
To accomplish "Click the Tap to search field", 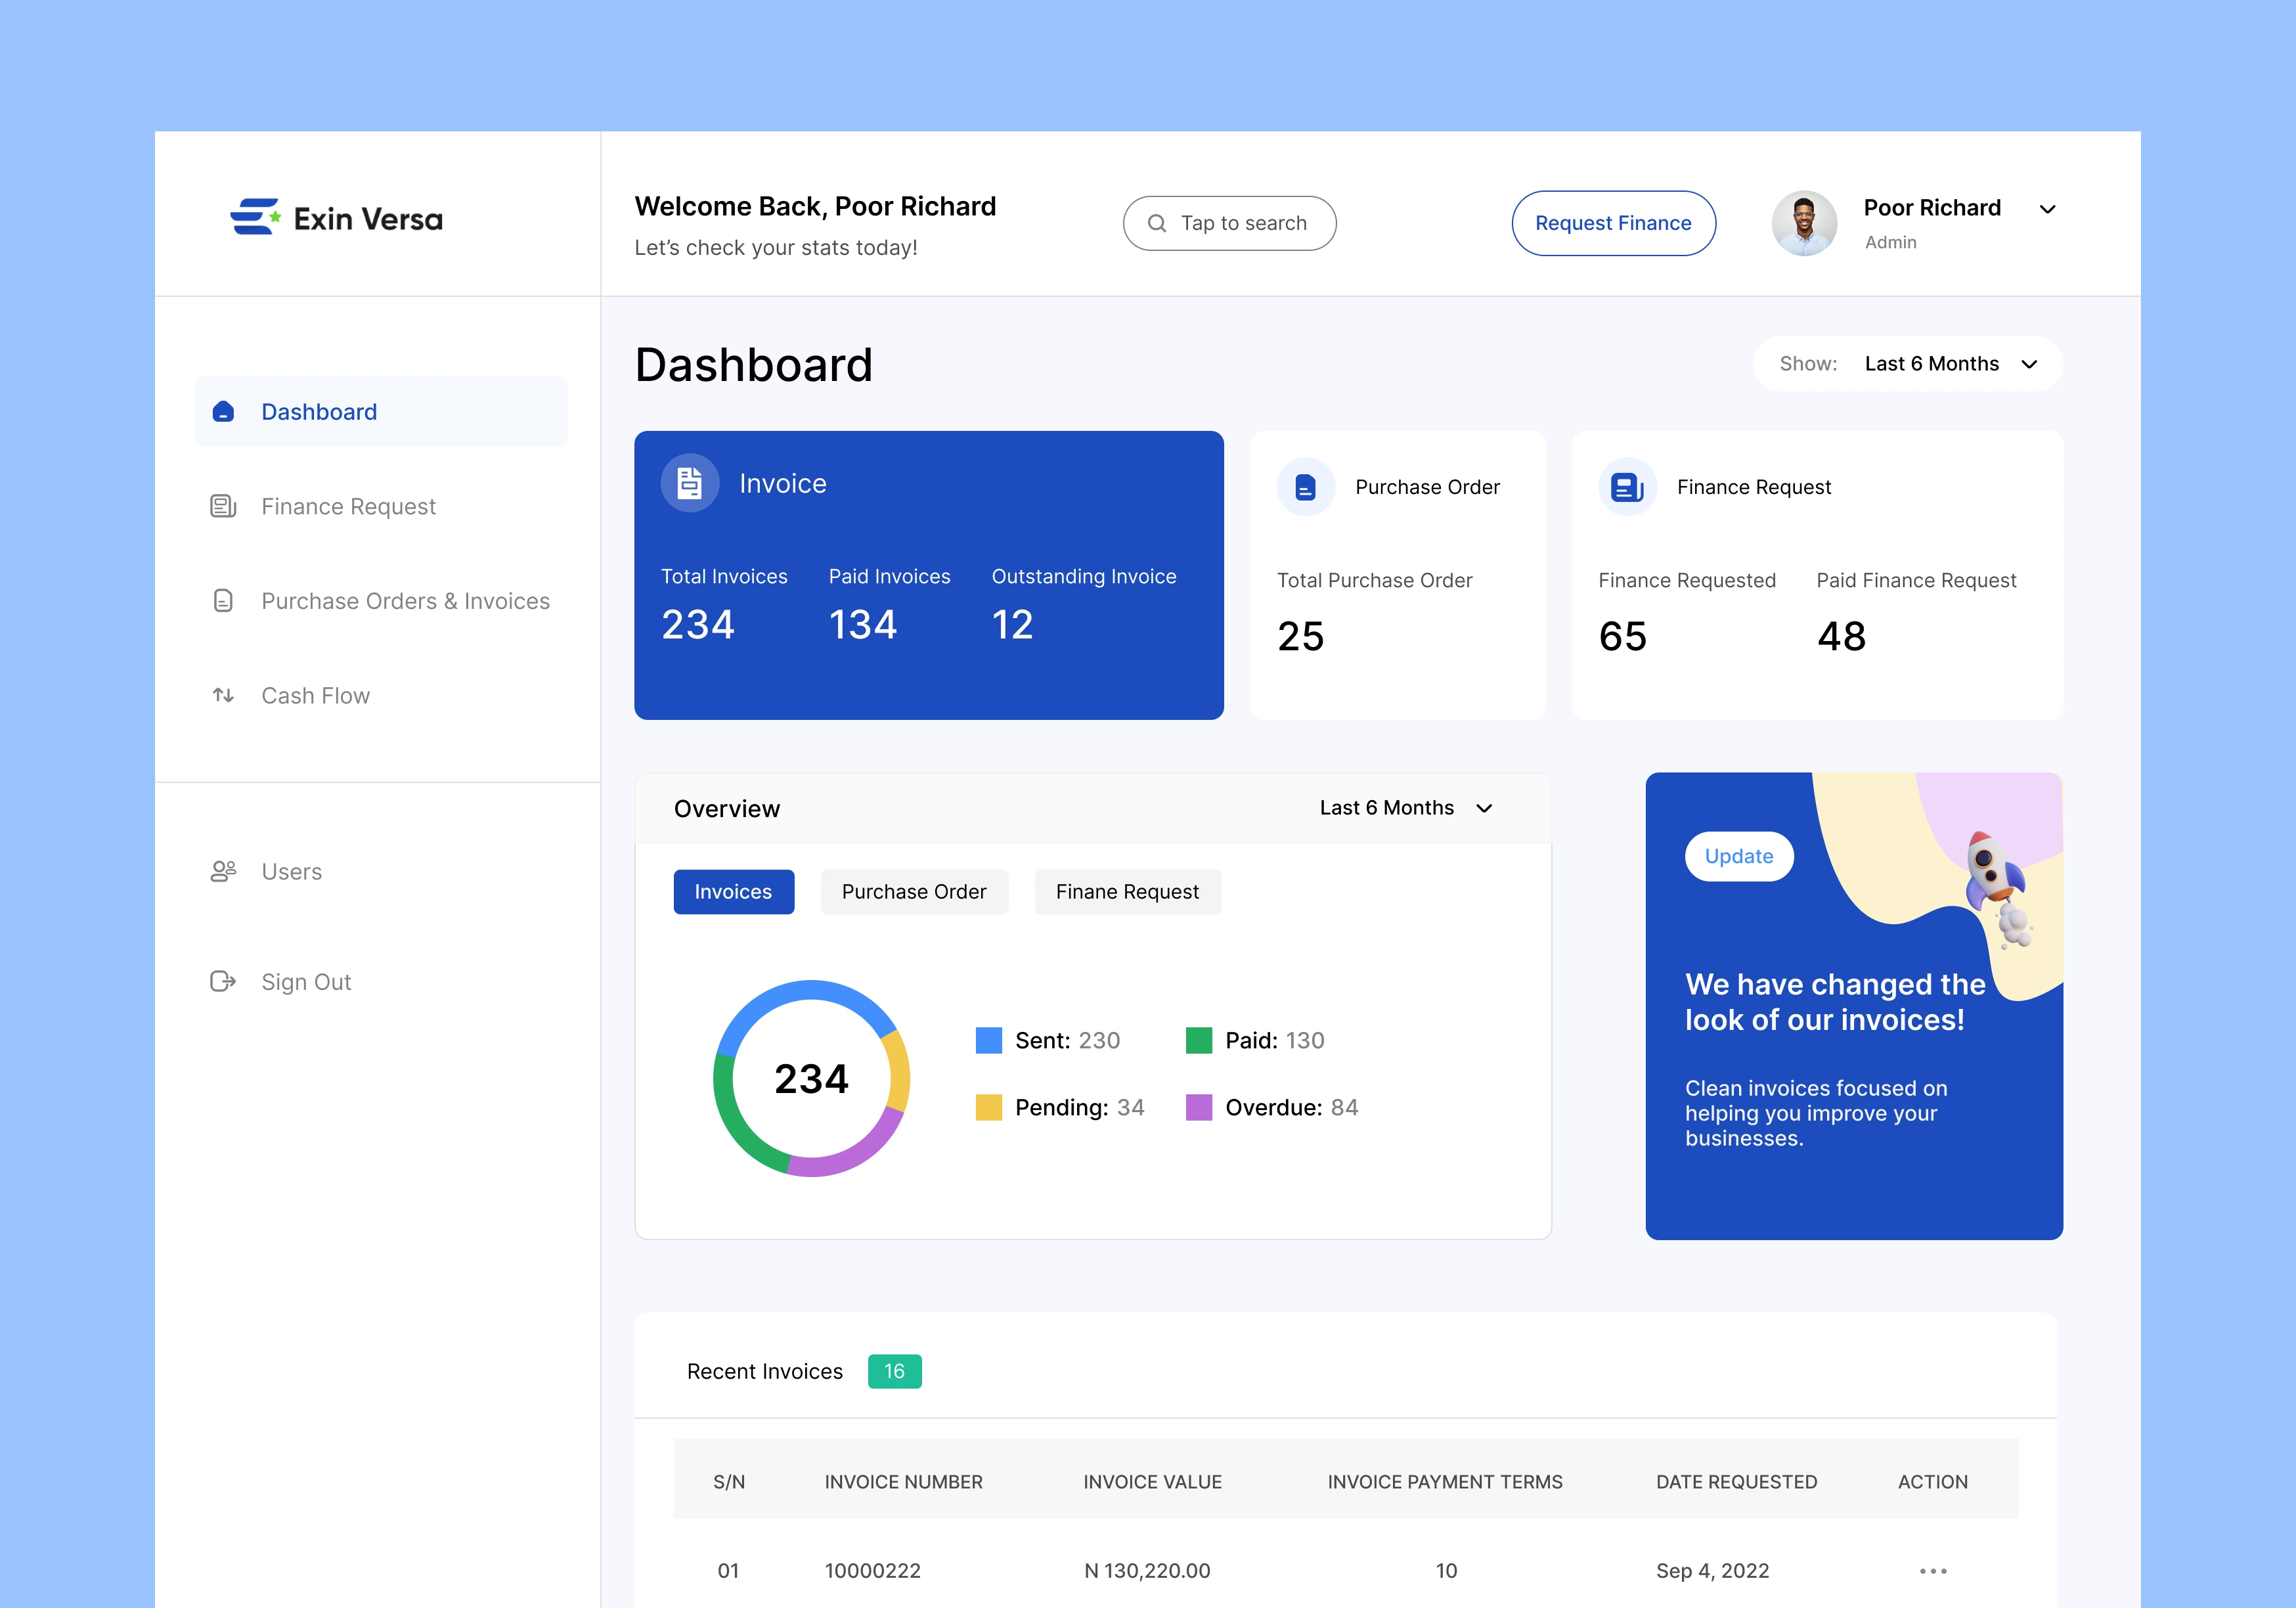I will tap(1229, 224).
